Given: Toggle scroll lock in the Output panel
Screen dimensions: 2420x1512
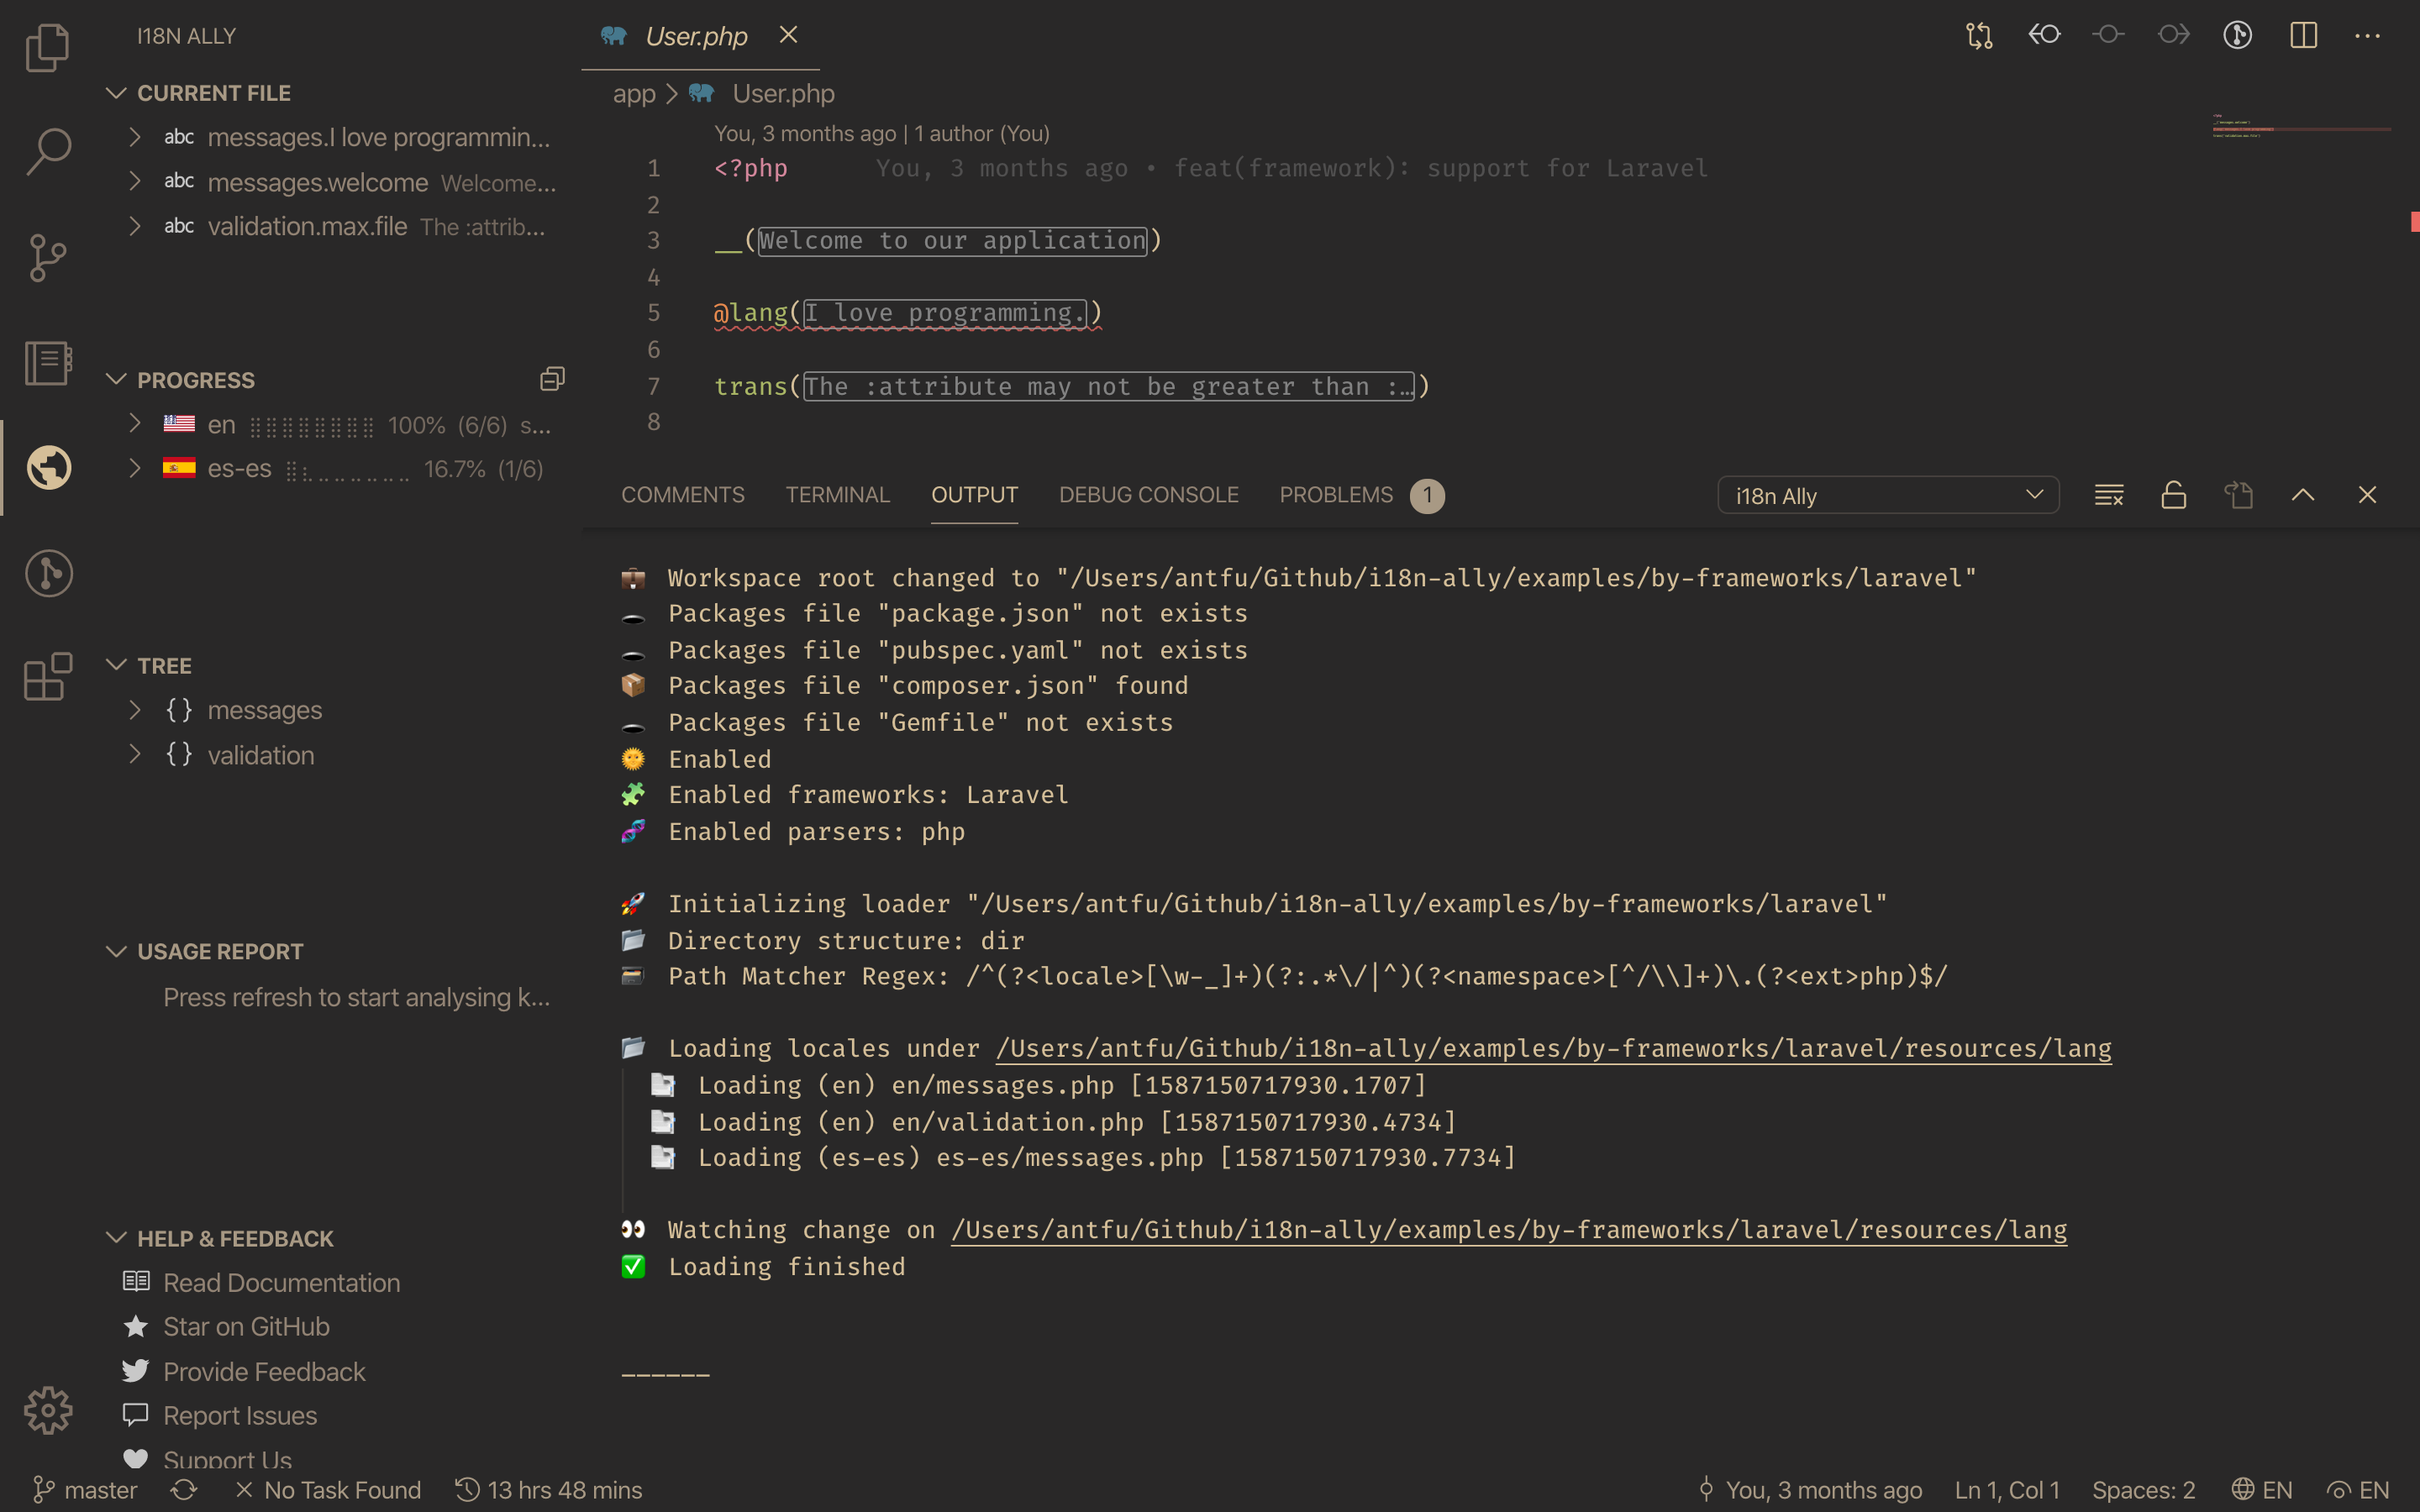Looking at the screenshot, I should click(2173, 494).
